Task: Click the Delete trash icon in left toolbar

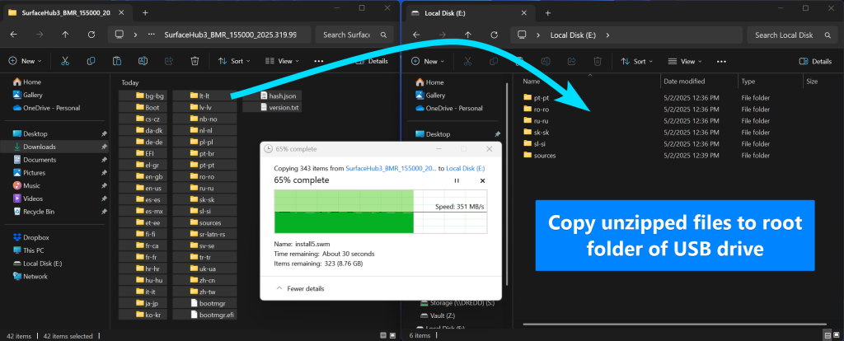Action: (x=195, y=61)
